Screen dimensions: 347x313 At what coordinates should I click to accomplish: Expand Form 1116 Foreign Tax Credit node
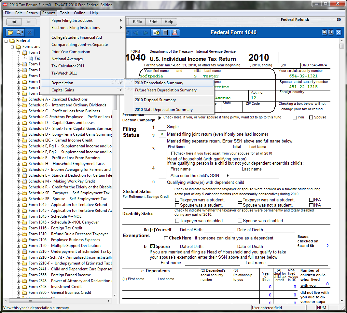coord(19,228)
